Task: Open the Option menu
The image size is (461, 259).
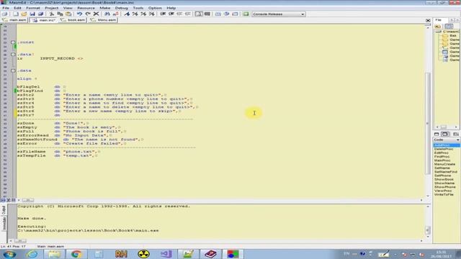Action: click(x=155, y=8)
